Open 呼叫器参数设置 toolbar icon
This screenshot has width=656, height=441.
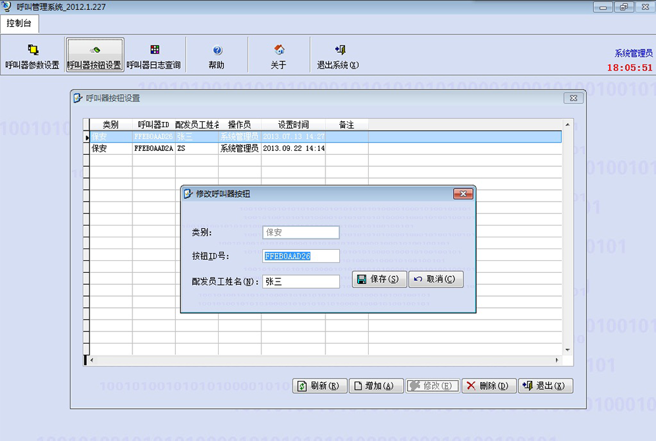tap(32, 56)
